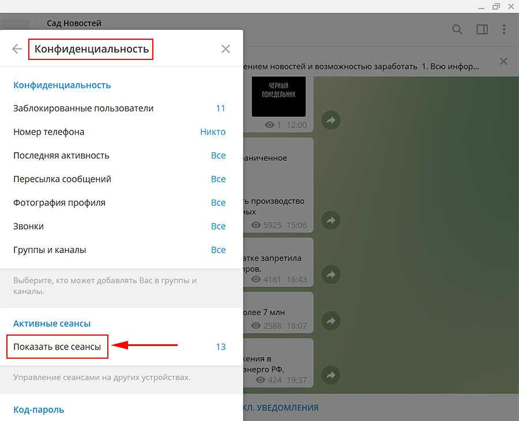Click the back arrow in the Конфиденциальность panel
Screen dimensions: 519x421
[17, 49]
